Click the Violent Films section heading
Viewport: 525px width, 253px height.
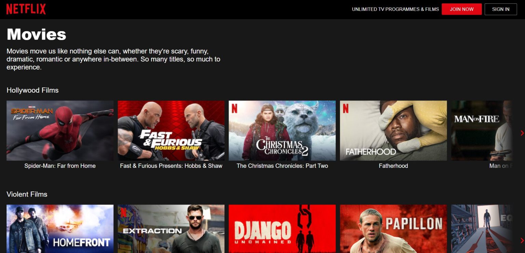click(x=27, y=194)
